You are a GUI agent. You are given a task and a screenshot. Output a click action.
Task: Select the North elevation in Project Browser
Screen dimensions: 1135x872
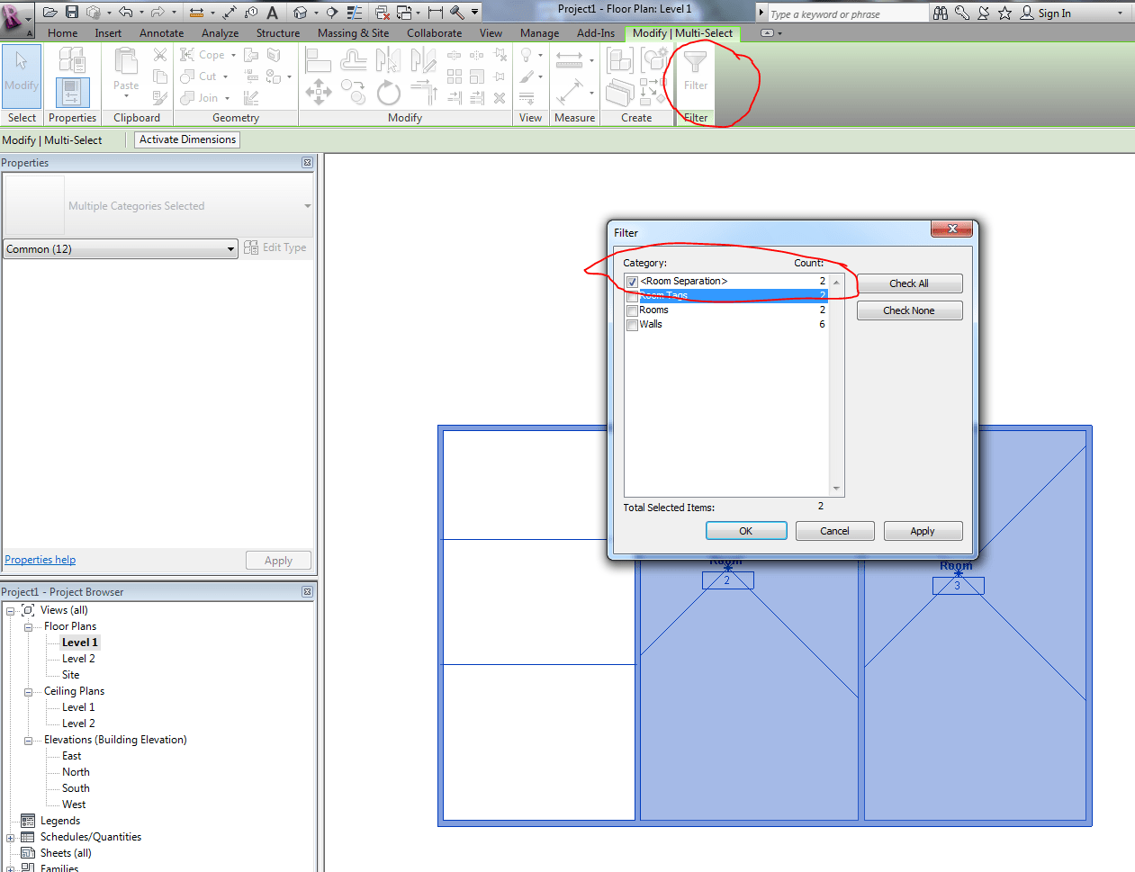click(x=76, y=772)
